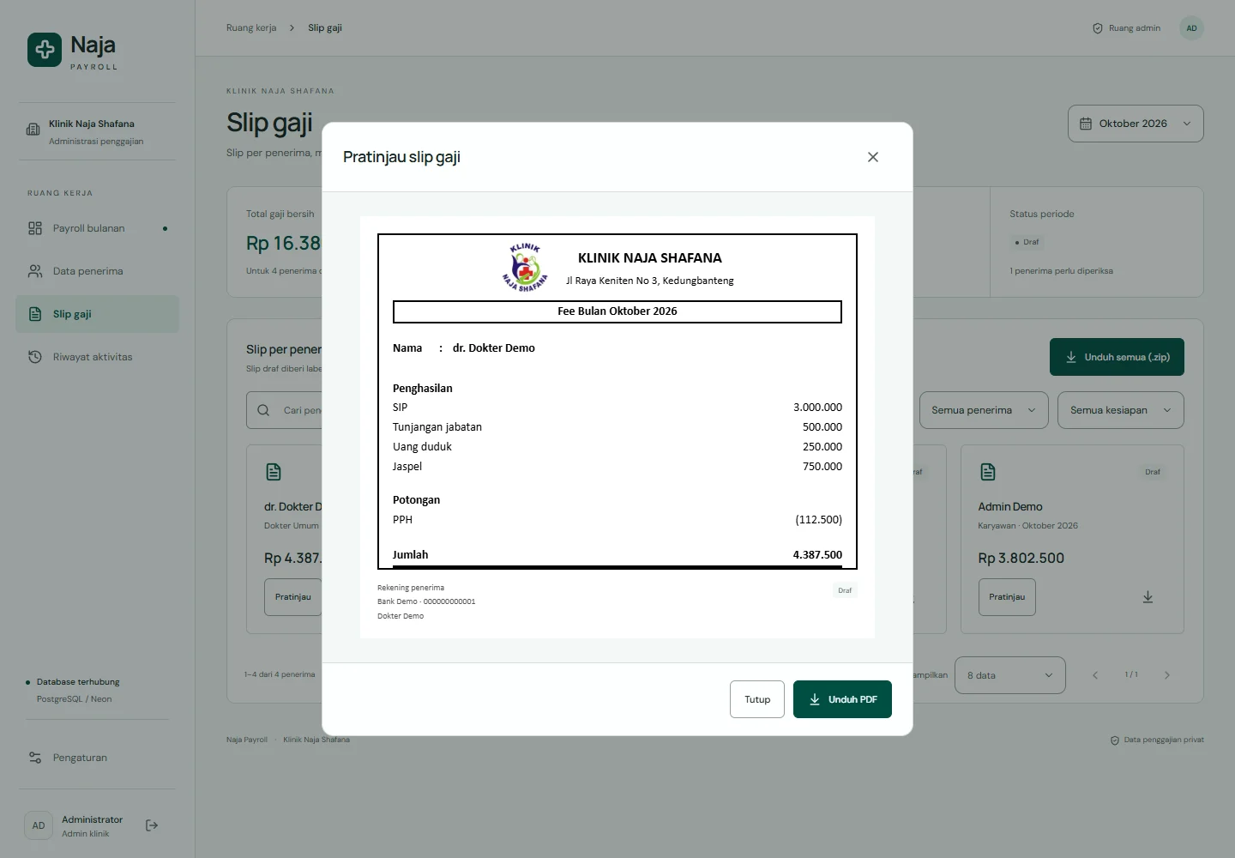Click the Database terhubung status

click(78, 682)
